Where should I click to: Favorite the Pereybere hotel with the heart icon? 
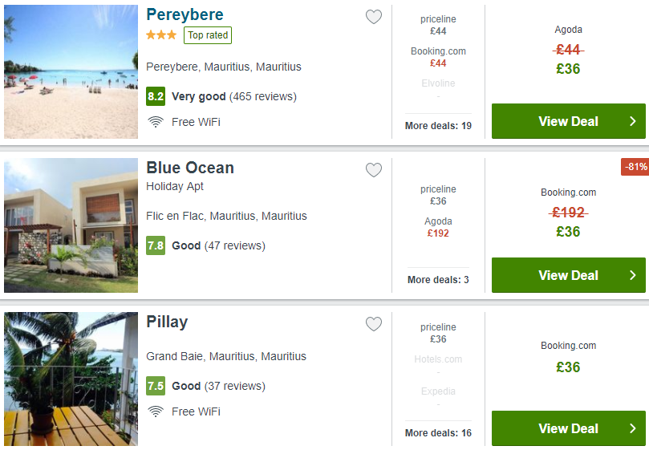[373, 17]
